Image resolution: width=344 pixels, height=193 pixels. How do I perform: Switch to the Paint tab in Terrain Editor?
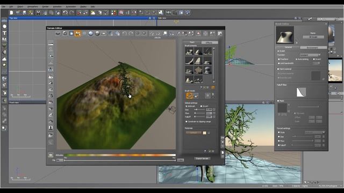tap(192, 42)
